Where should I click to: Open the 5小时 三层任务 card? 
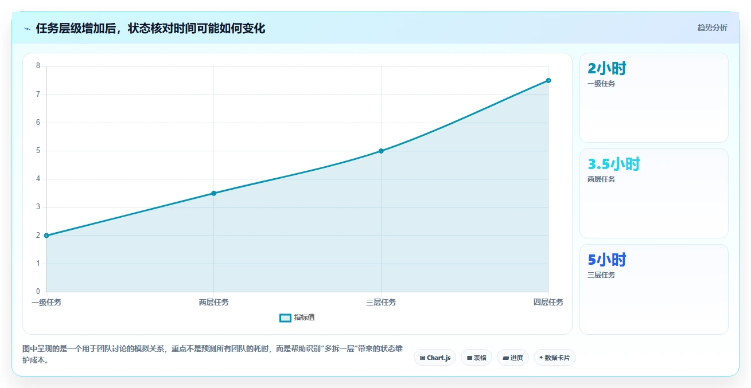(654, 289)
